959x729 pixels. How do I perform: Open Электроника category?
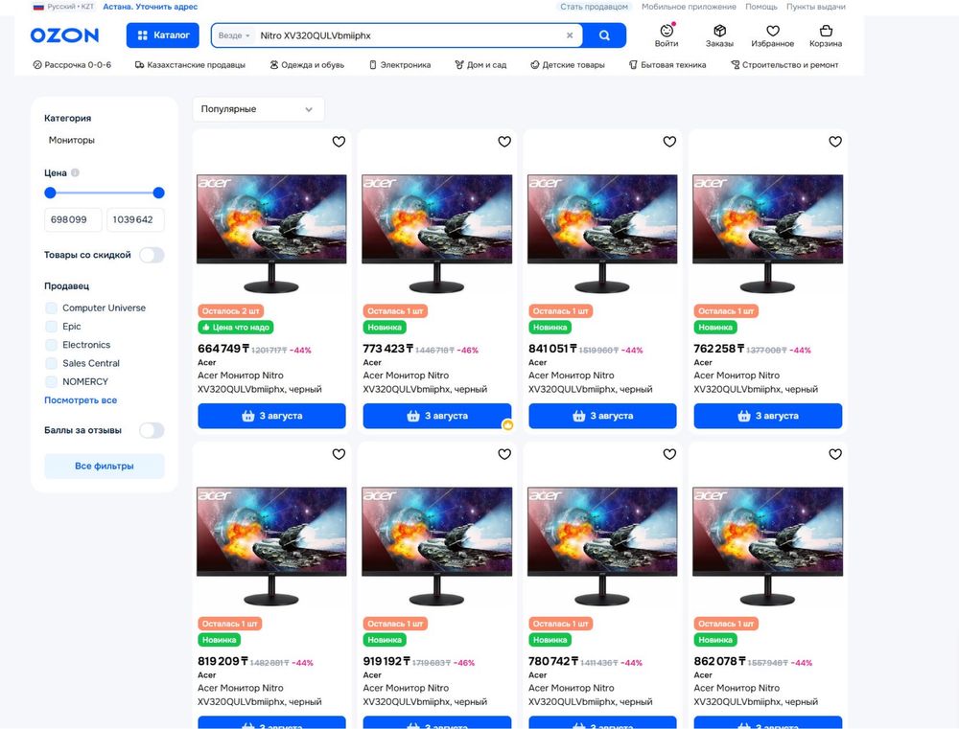click(x=400, y=65)
